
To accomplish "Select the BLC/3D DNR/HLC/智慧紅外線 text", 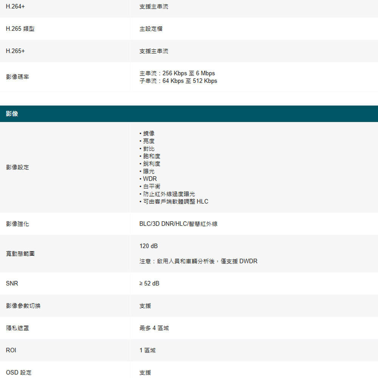I will [178, 224].
